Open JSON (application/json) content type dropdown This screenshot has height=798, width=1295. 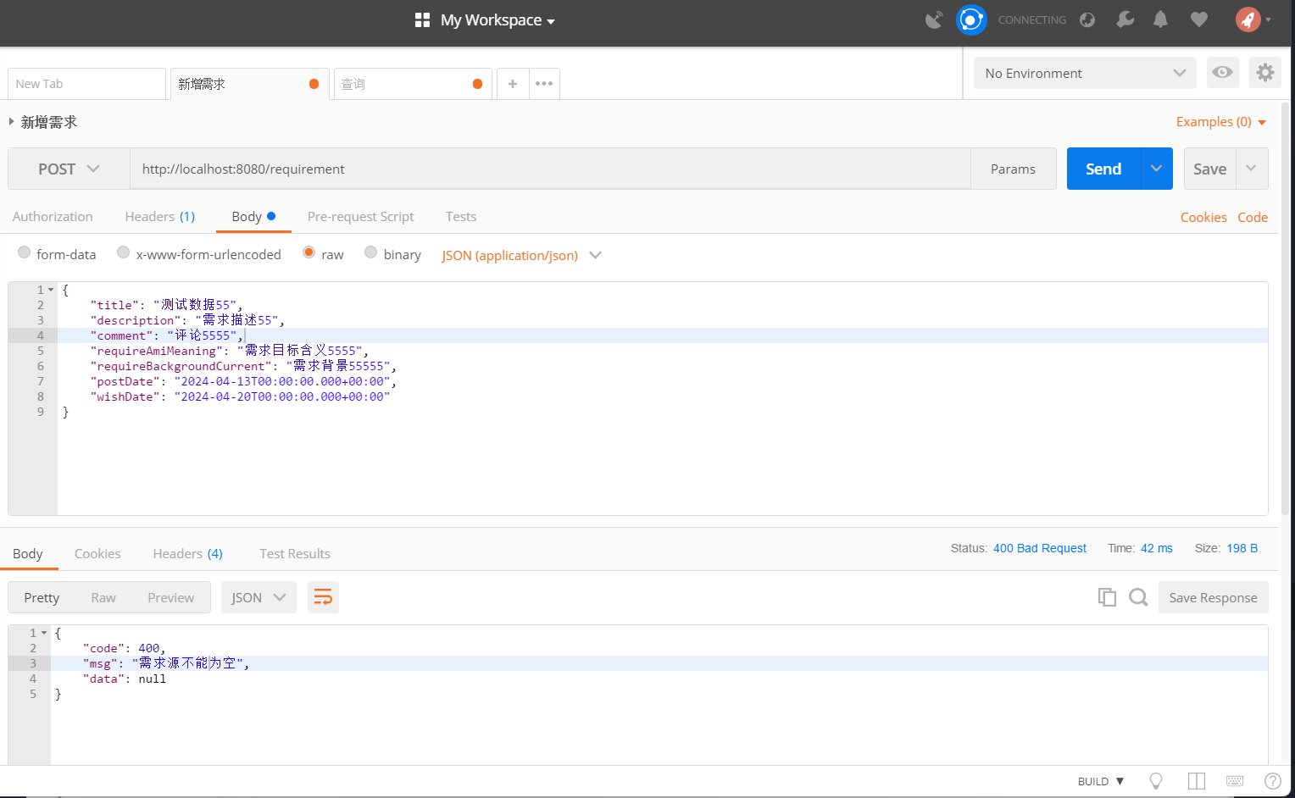tap(521, 255)
